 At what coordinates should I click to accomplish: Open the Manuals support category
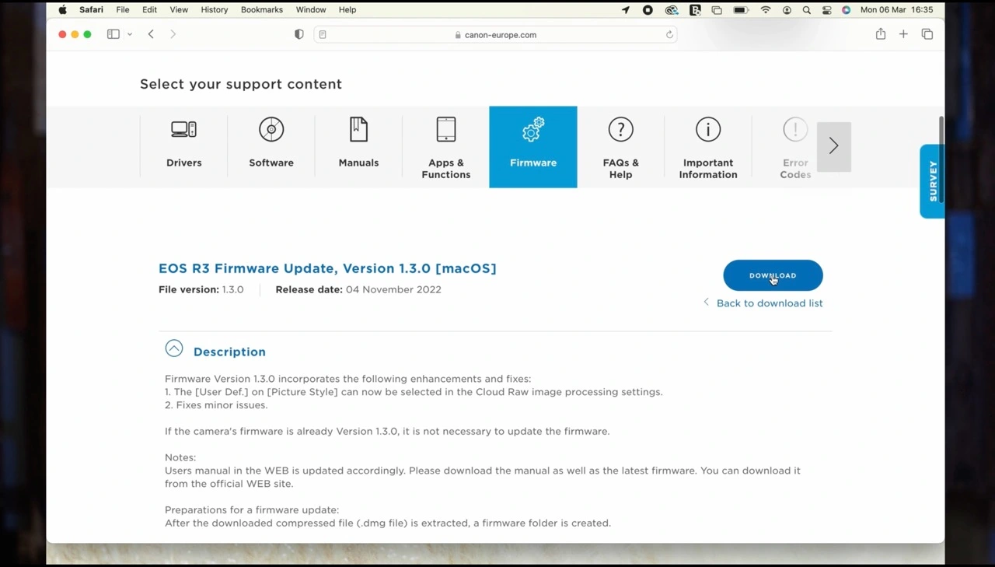[358, 147]
